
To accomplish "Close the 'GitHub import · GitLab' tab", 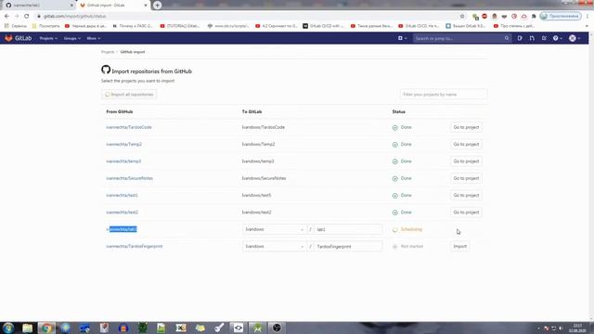I will 146,6.
